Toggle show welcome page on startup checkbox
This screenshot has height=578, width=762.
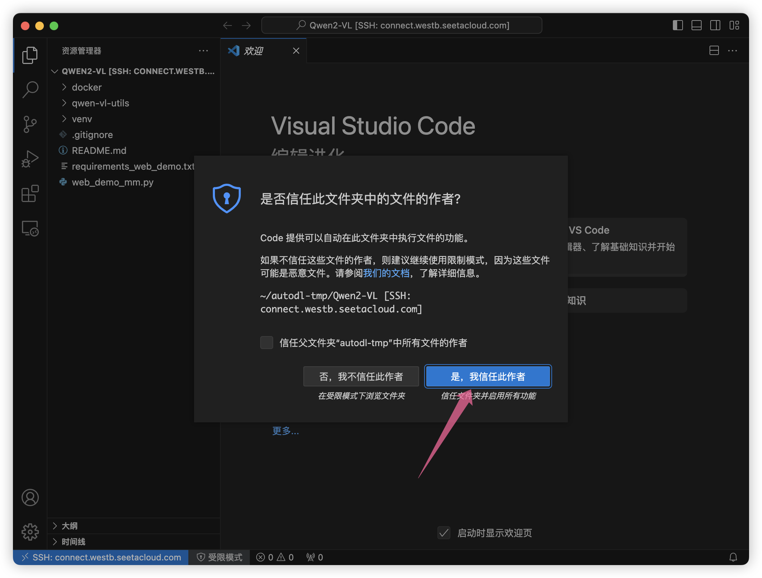click(444, 533)
